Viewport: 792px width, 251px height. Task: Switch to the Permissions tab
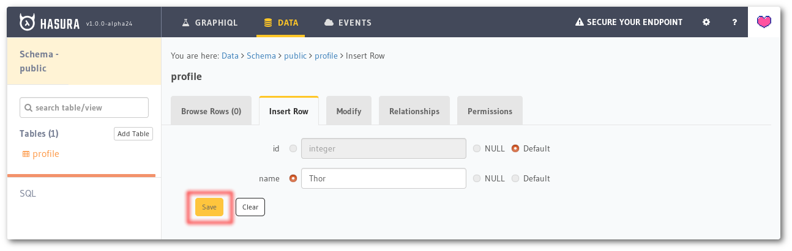coord(490,112)
